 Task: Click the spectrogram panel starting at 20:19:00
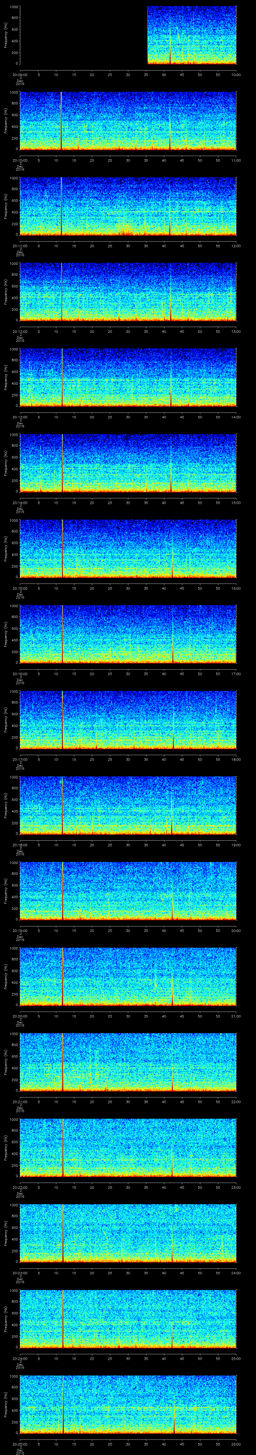128,891
